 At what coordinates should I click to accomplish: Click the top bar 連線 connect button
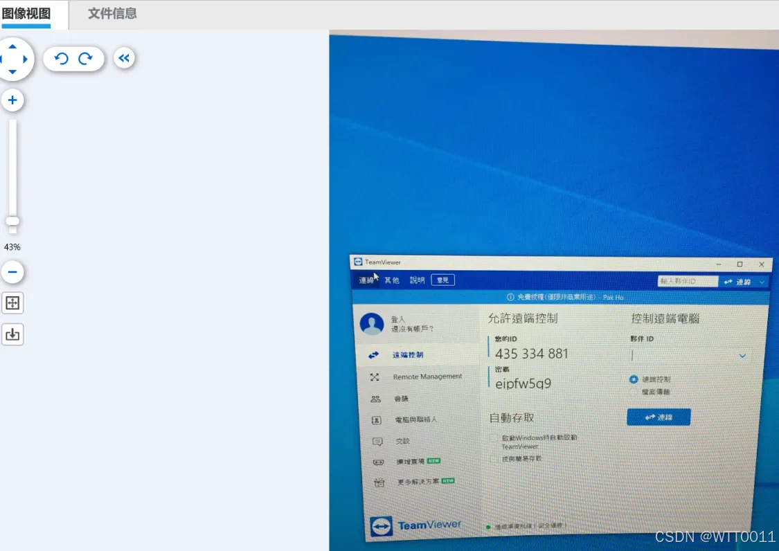(737, 282)
